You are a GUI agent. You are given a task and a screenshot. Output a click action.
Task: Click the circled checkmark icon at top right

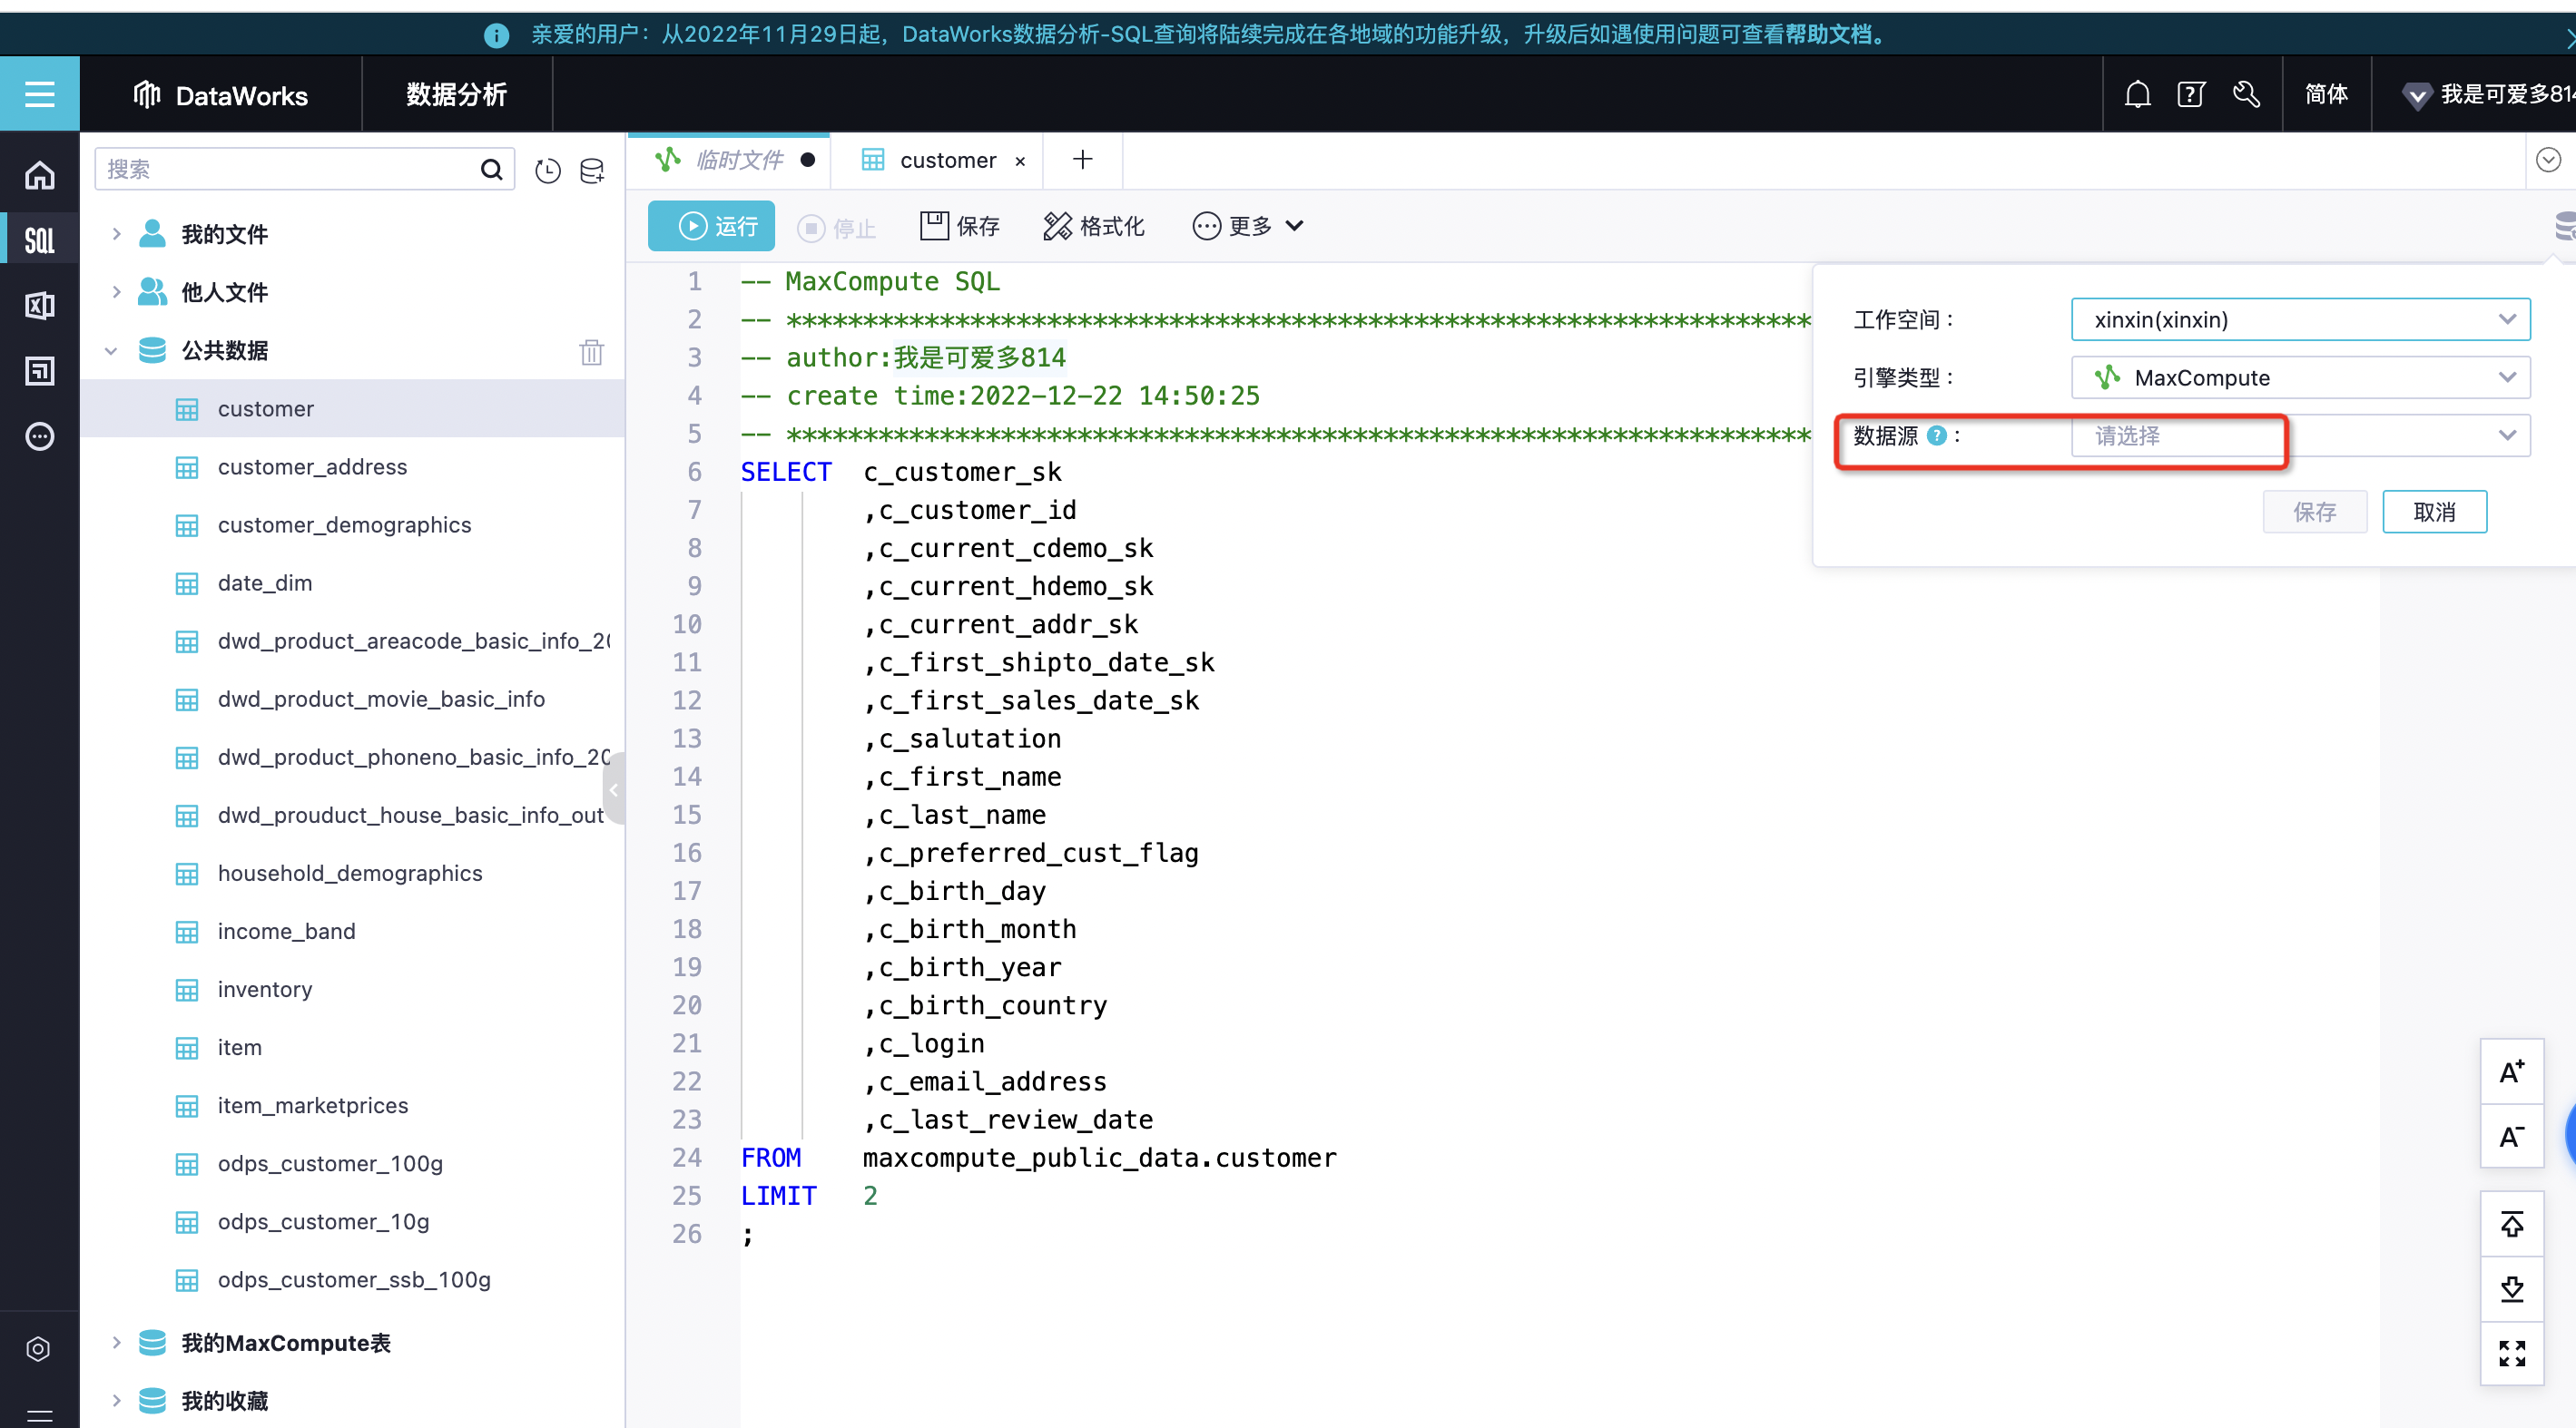pyautogui.click(x=2548, y=160)
